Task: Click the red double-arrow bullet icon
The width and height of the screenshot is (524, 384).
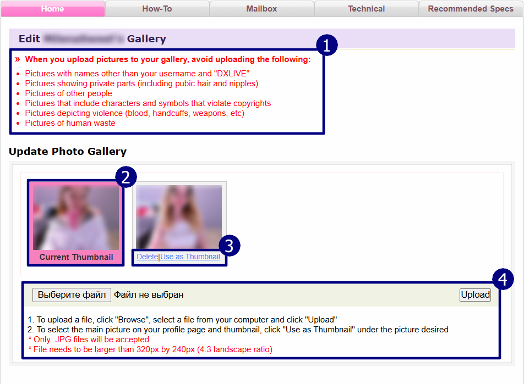Action: [18, 59]
